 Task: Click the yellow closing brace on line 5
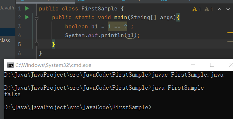(x=53, y=44)
